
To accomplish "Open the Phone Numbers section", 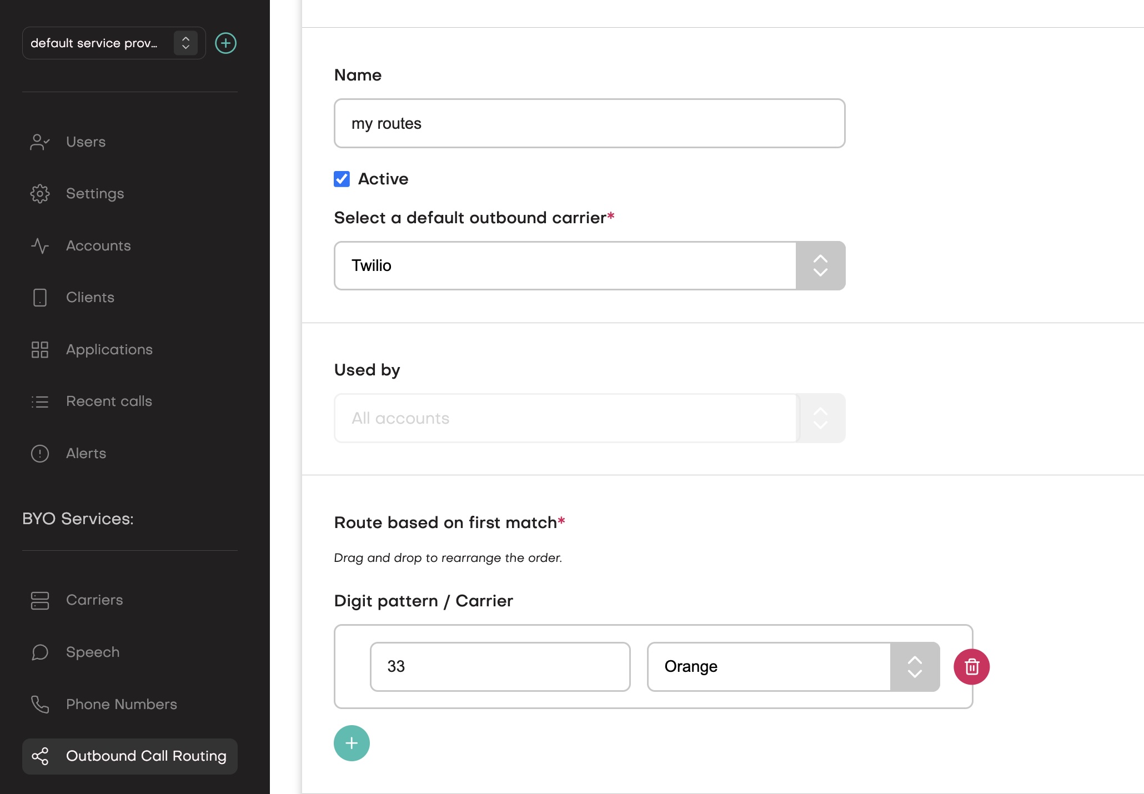I will coord(121,704).
